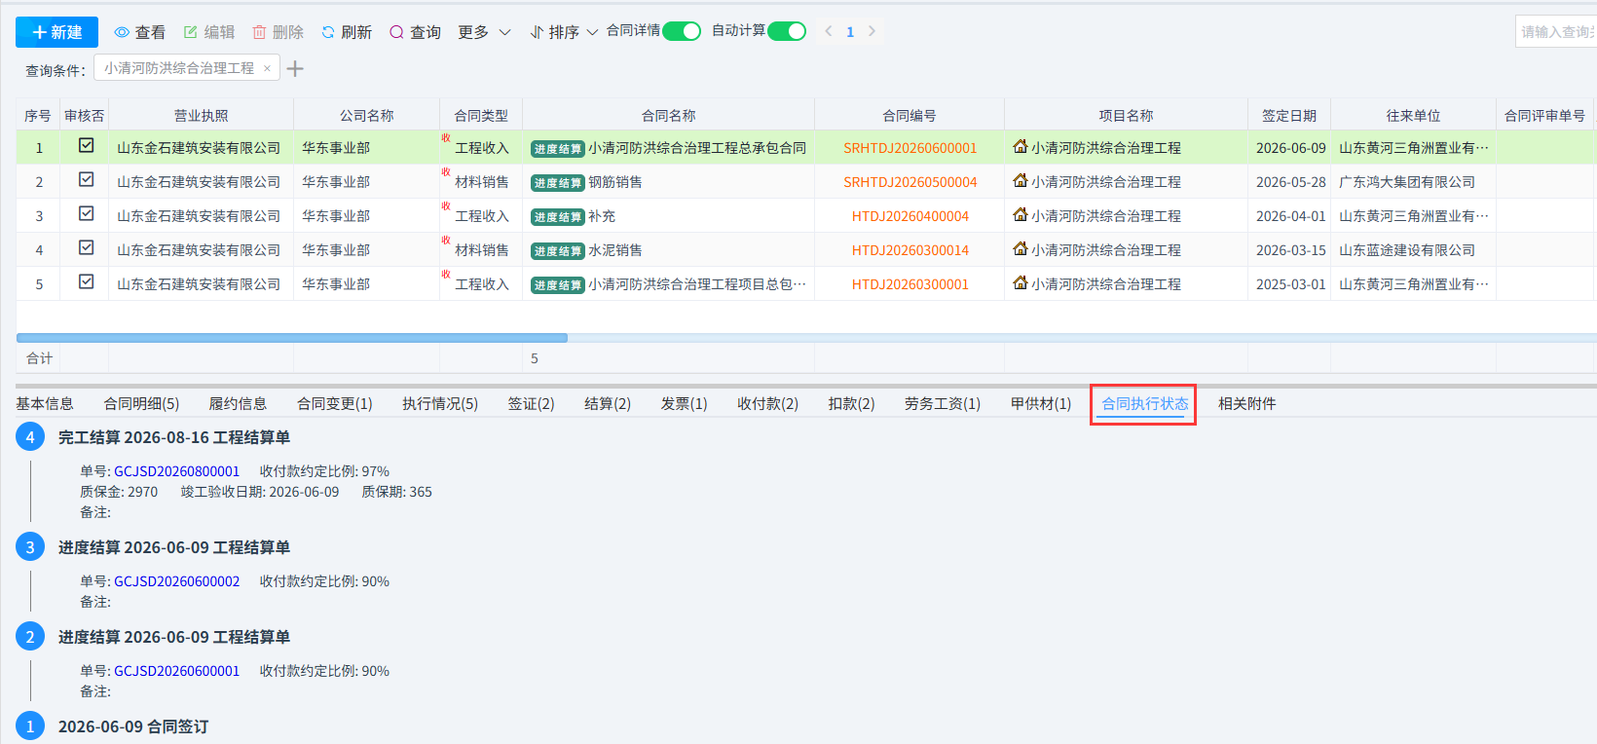Click house icon in row SRHTDJ20260500004
This screenshot has width=1597, height=744.
pos(1021,180)
